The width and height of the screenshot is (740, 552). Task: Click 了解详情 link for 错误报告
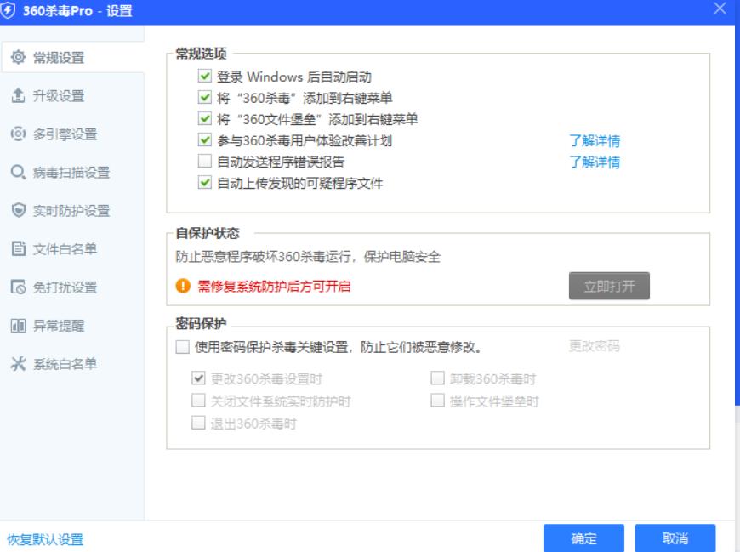coord(595,162)
